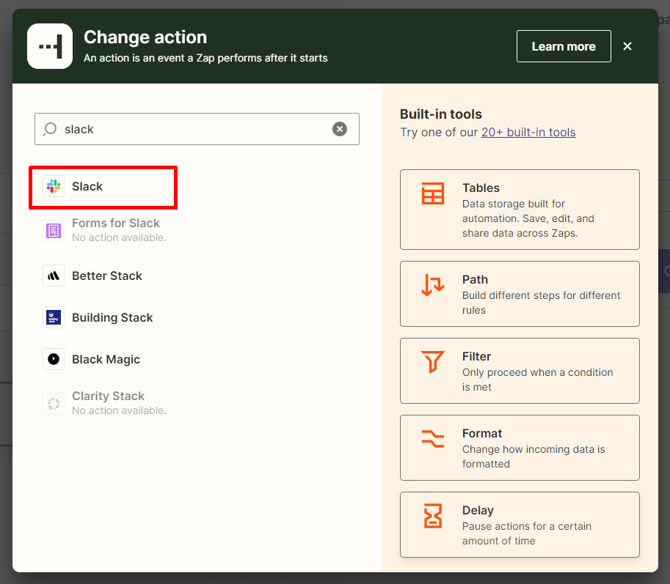Follow the 20+ built-in tools link

(528, 133)
